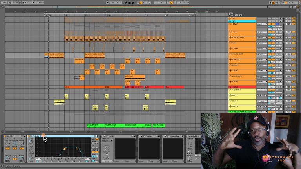Toggle the arrangement Loop switch
This screenshot has height=169, width=301.
tap(171, 2)
